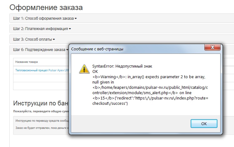Click the Пожалуйста, переведите общую сумму text

click(x=41, y=111)
